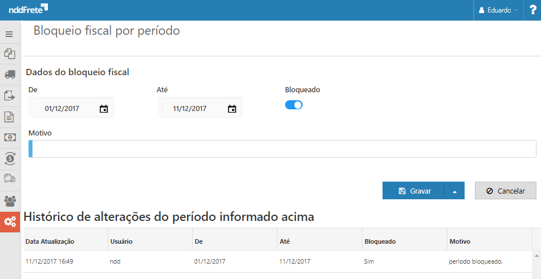Open the text document sidebar icon
The image size is (541, 279).
point(9,117)
